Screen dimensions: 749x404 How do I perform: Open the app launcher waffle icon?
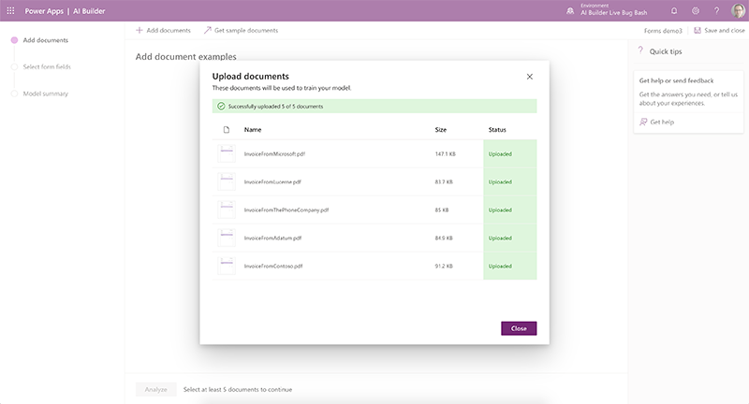point(10,10)
